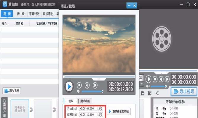The height and width of the screenshot is (118, 198).
Task: Collapse the preview dialog control panel chevron
Action: (99, 79)
